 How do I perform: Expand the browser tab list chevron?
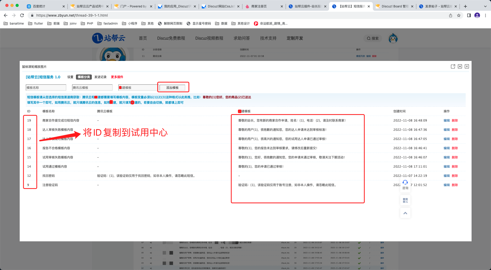(485, 6)
